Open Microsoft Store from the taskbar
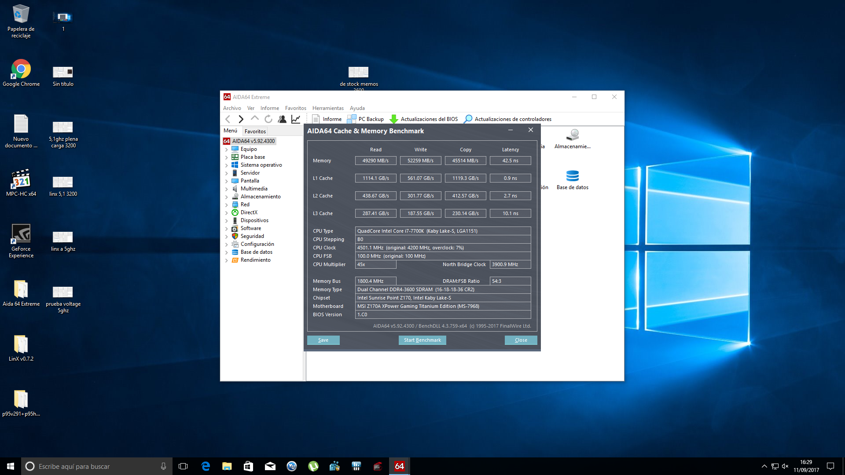This screenshot has height=475, width=845. coord(249,466)
